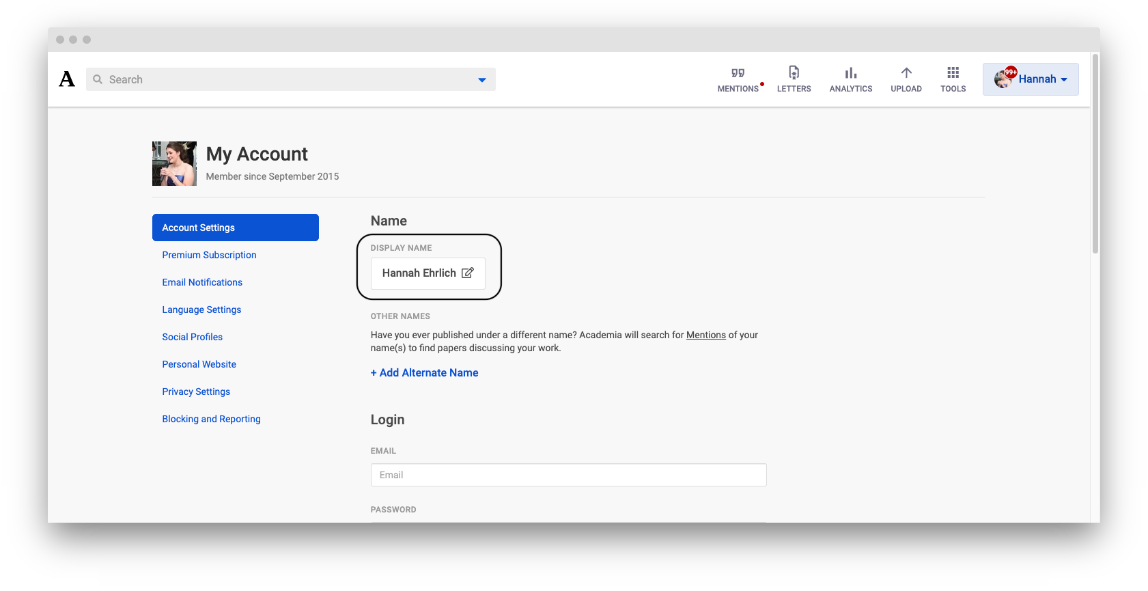Open the Analytics bar chart icon
This screenshot has height=591, width=1148.
(850, 73)
